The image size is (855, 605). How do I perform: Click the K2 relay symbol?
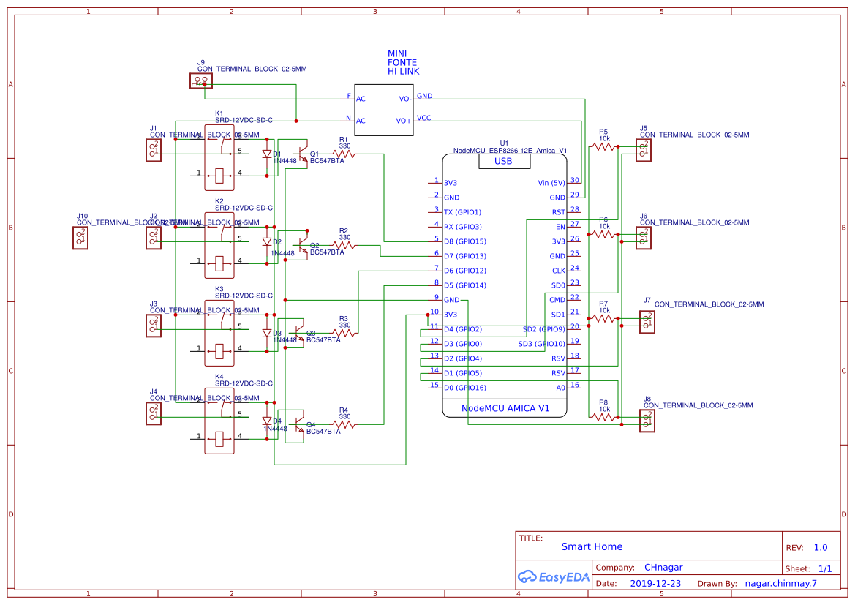coord(219,246)
